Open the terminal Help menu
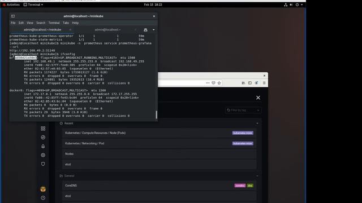 [x=75, y=23]
